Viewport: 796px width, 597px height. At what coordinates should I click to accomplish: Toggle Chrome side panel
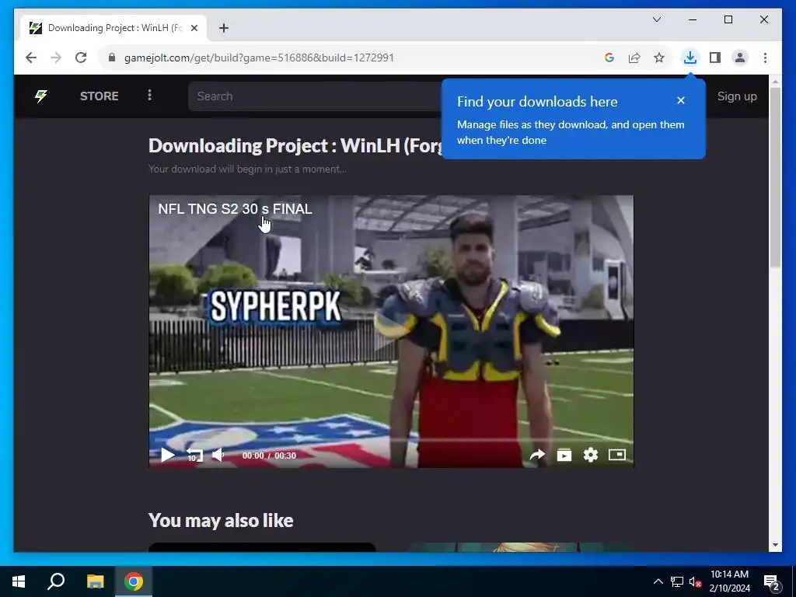[x=715, y=58]
